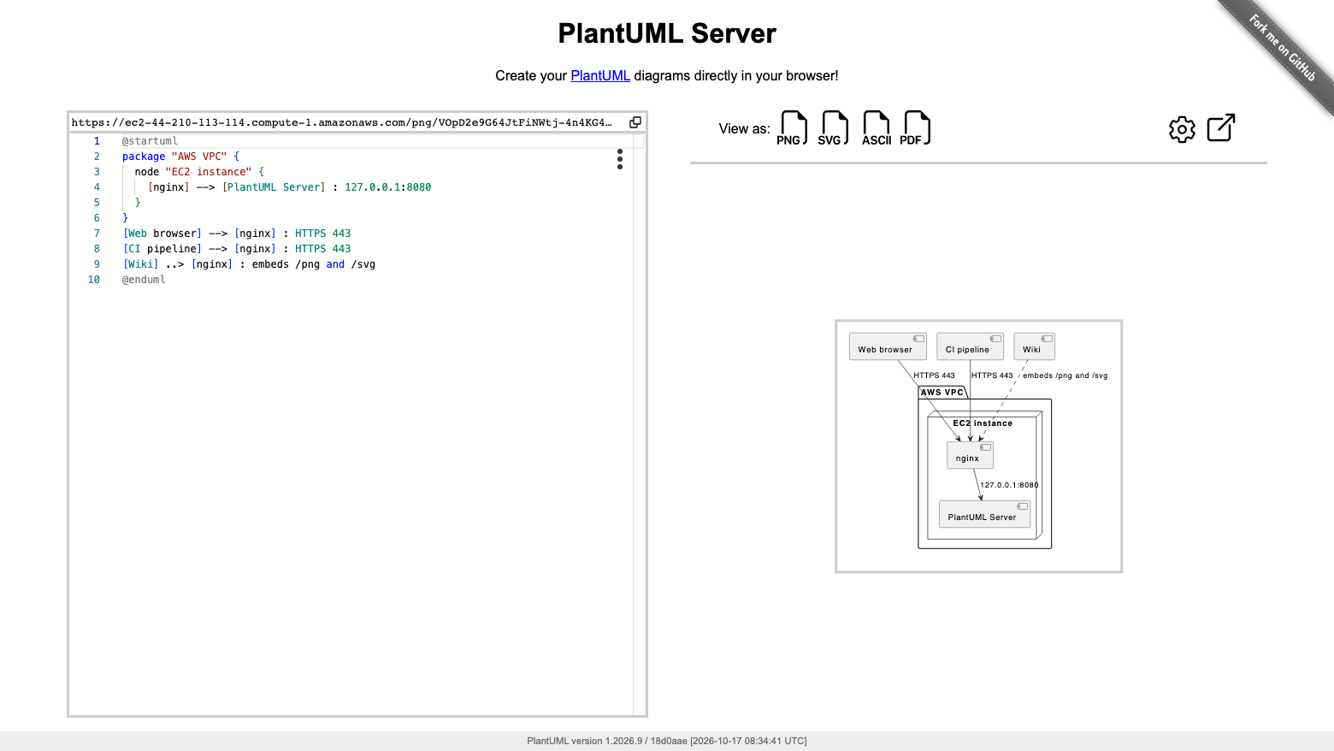Image resolution: width=1334 pixels, height=751 pixels.
Task: Click the [CI pipeline] code line
Action: (237, 249)
